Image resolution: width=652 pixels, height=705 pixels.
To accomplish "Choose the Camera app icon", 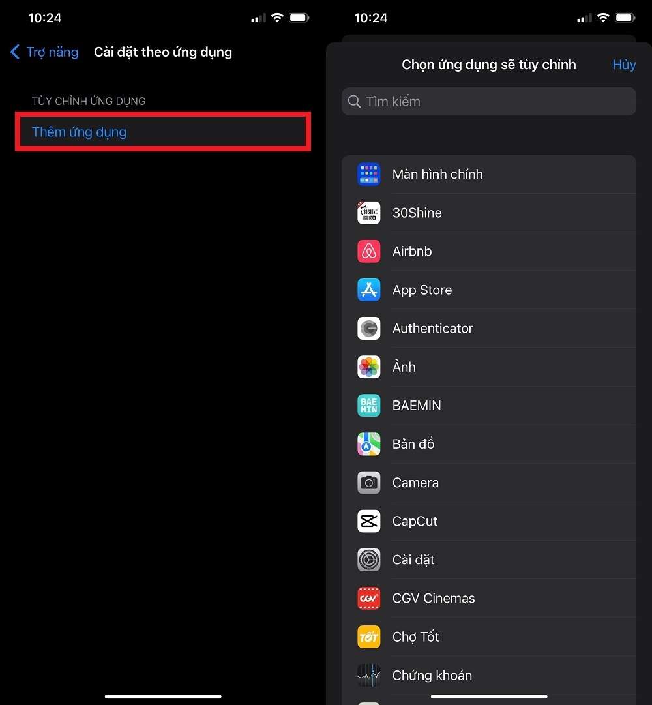I will (368, 483).
